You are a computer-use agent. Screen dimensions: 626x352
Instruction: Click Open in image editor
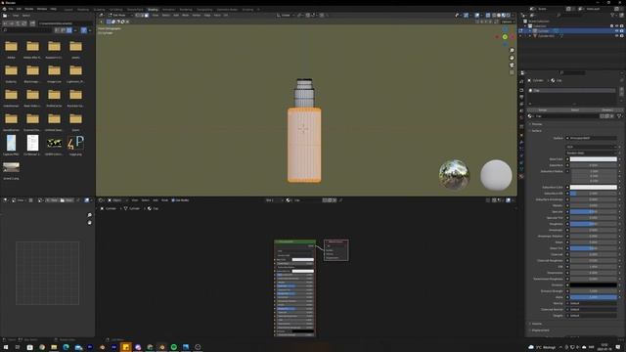(x=67, y=199)
